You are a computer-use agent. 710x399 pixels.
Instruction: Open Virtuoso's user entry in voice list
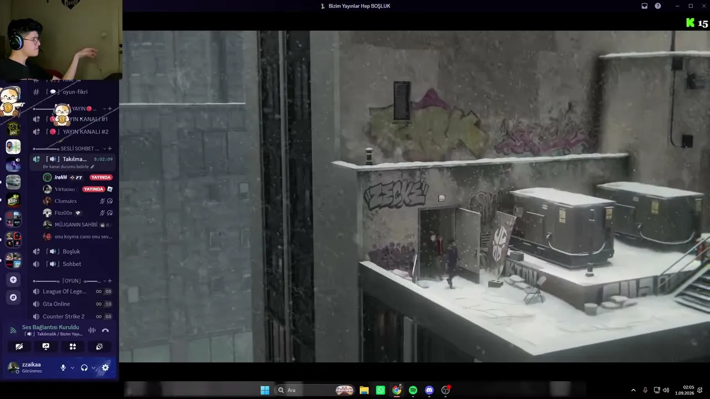[78, 189]
